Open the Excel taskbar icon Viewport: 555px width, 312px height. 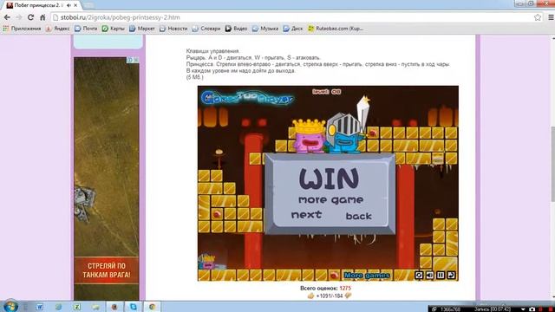point(76,307)
